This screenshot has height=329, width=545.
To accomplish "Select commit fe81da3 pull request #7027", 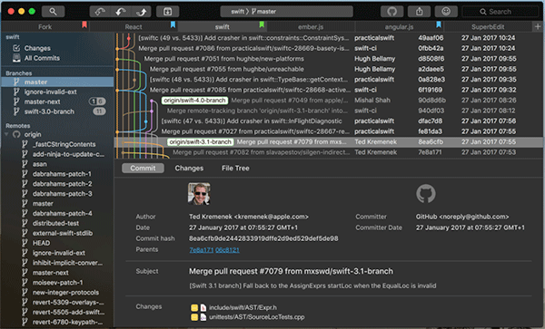I will (329, 131).
